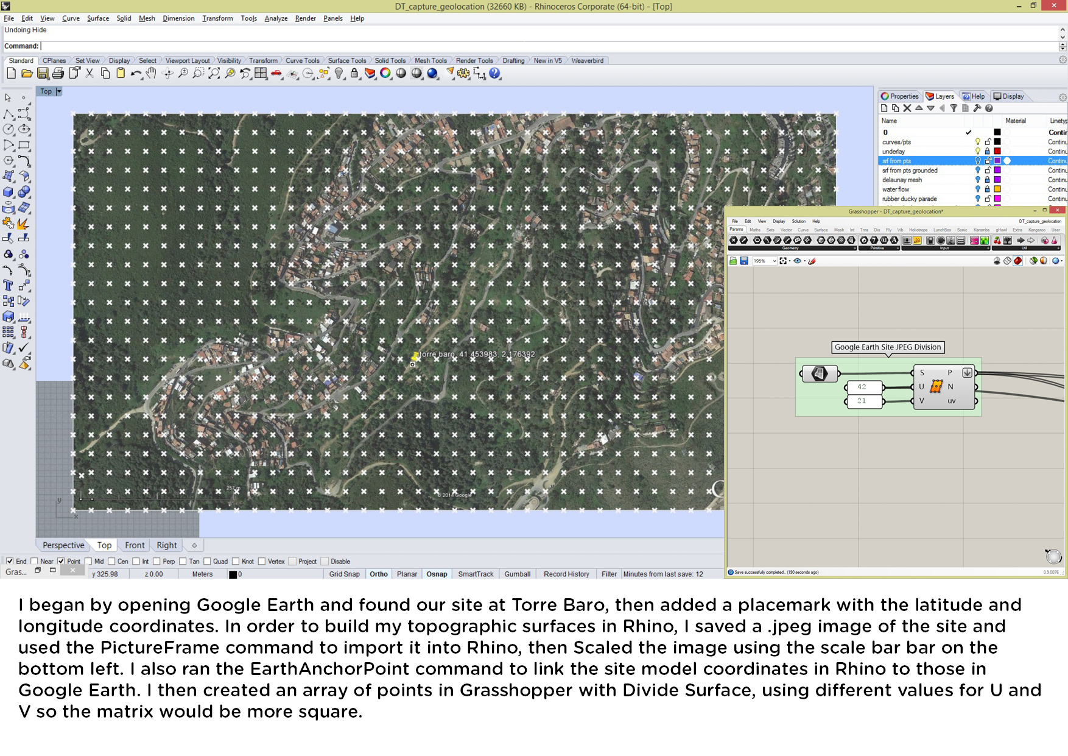Screen dimensions: 1068x756
Task: Uncheck the End osnap checkbox
Action: [x=10, y=561]
